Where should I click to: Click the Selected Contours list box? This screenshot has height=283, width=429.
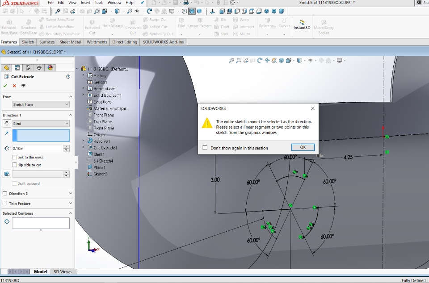[x=41, y=223]
